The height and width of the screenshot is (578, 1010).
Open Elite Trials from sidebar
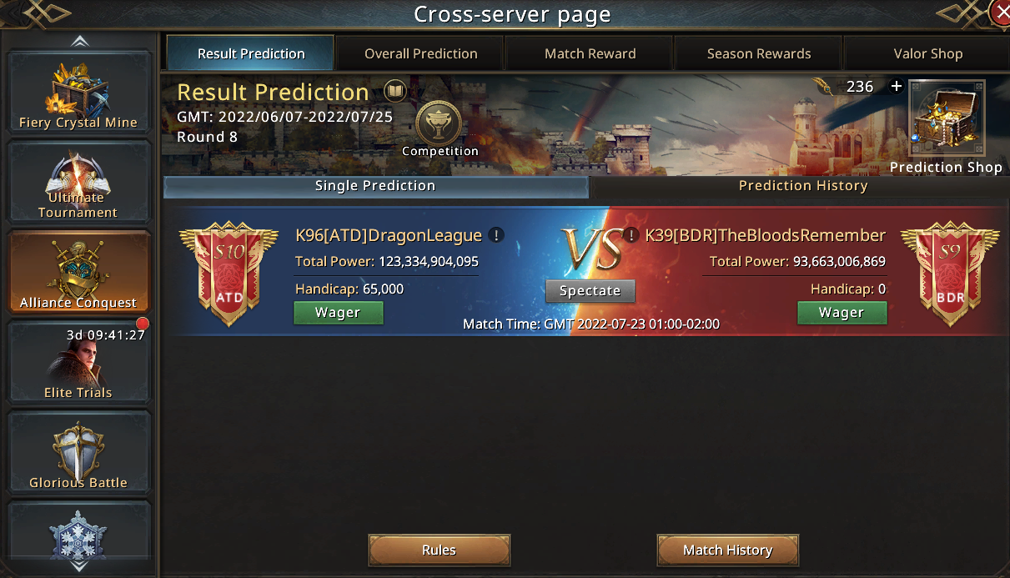[x=78, y=362]
